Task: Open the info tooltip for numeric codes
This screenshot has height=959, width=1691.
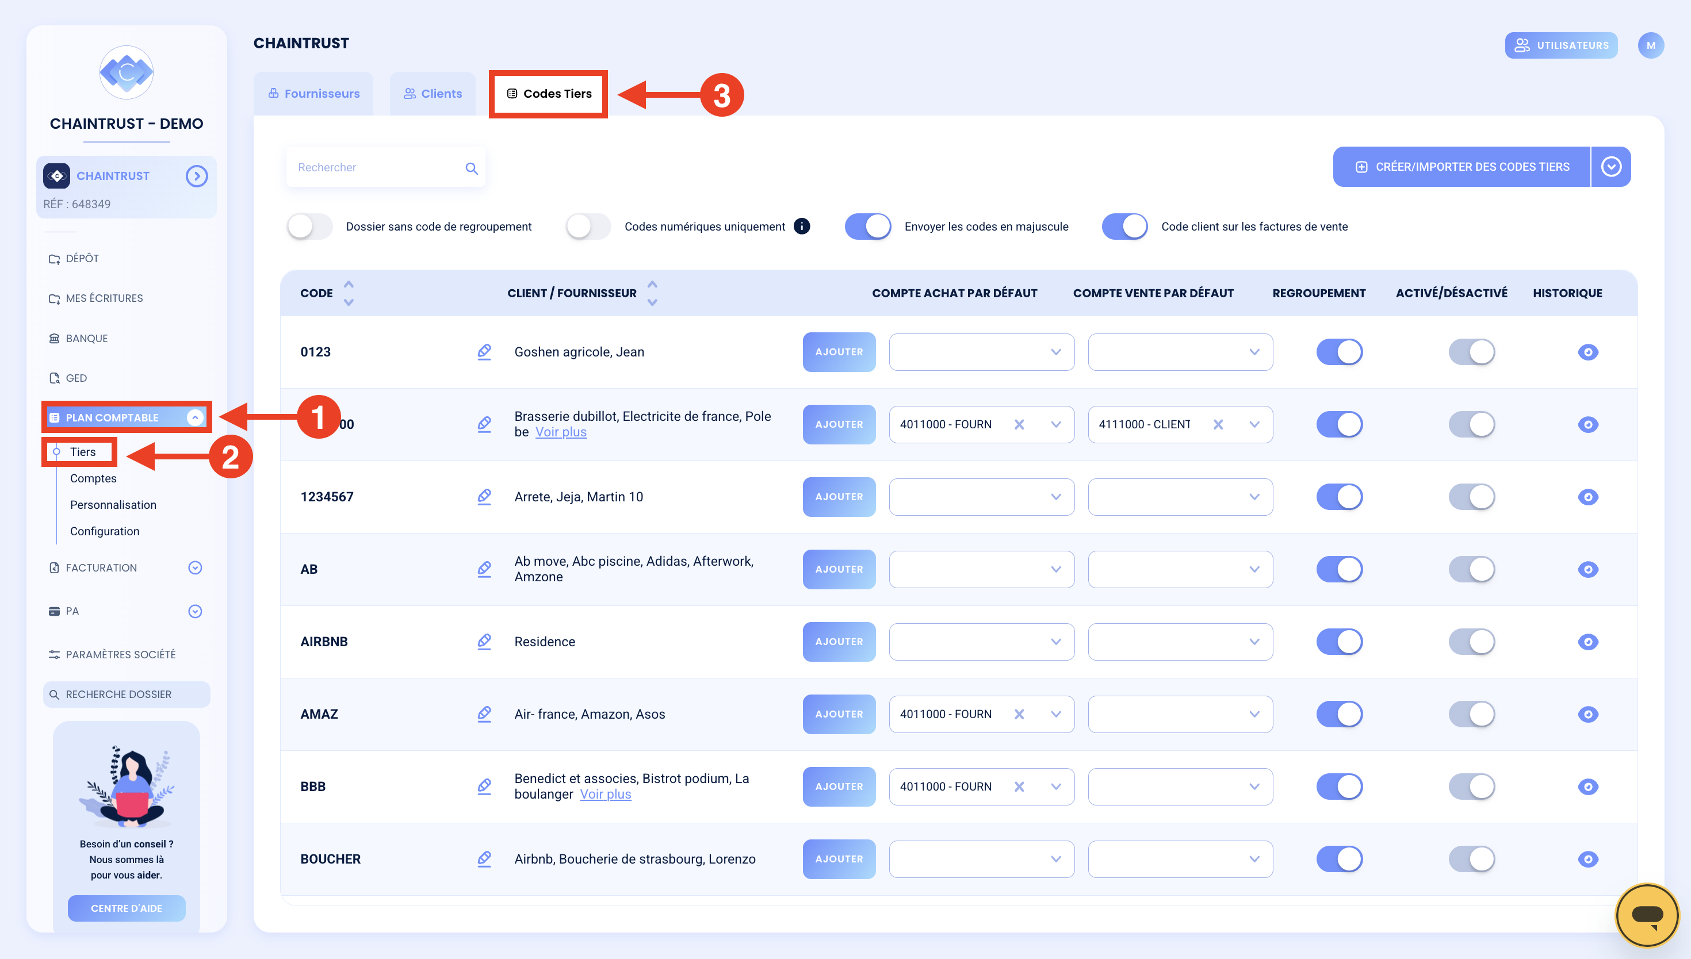Action: click(802, 226)
